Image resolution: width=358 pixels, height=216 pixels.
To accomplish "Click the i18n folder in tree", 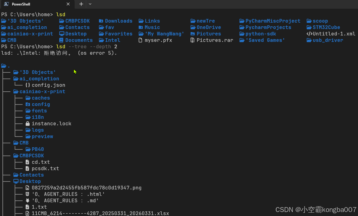I will point(38,117).
